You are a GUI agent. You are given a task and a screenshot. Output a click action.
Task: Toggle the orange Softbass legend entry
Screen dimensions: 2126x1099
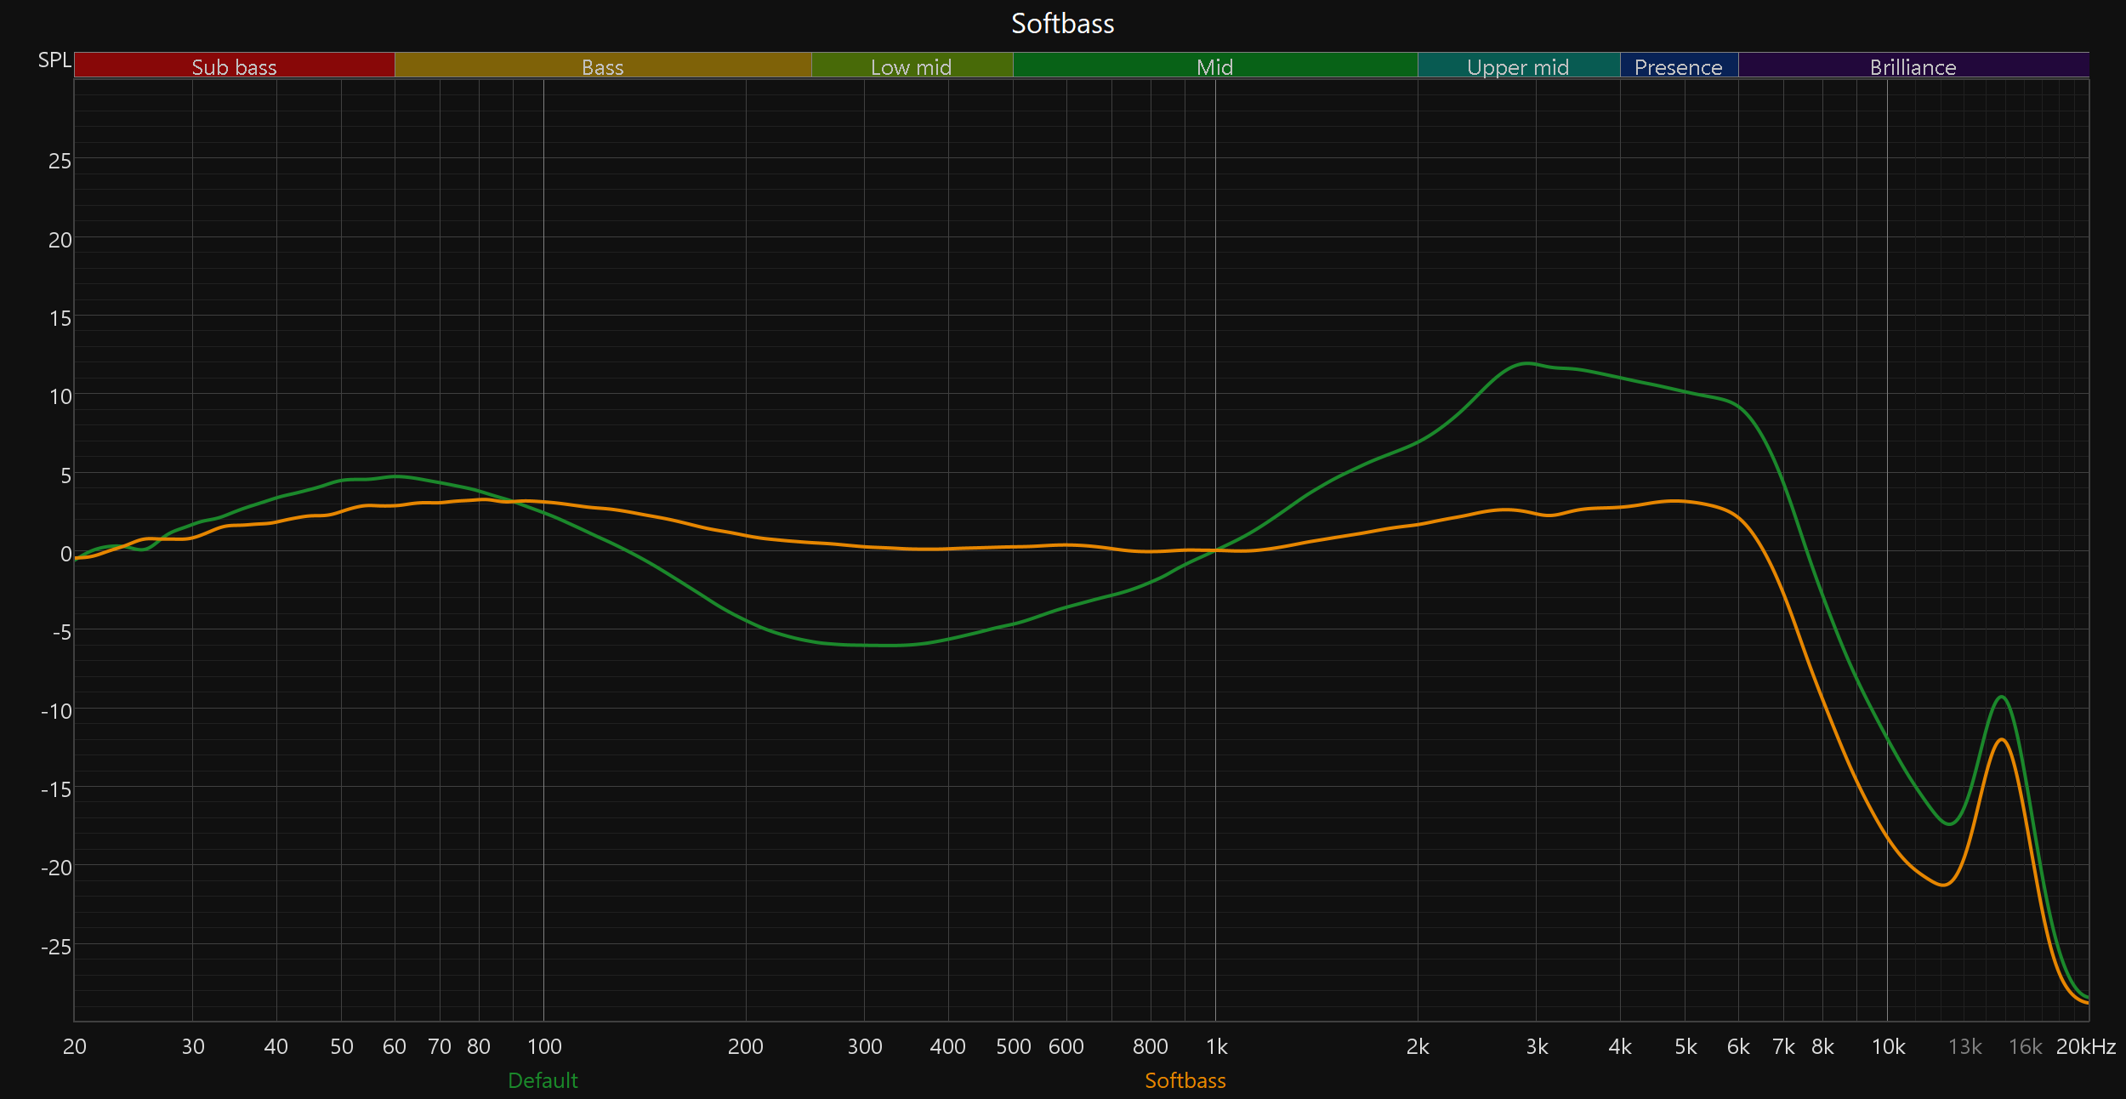click(1185, 1080)
